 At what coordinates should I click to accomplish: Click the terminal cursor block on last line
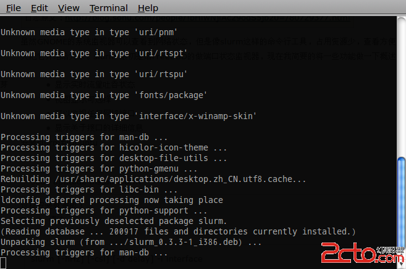[3, 263]
